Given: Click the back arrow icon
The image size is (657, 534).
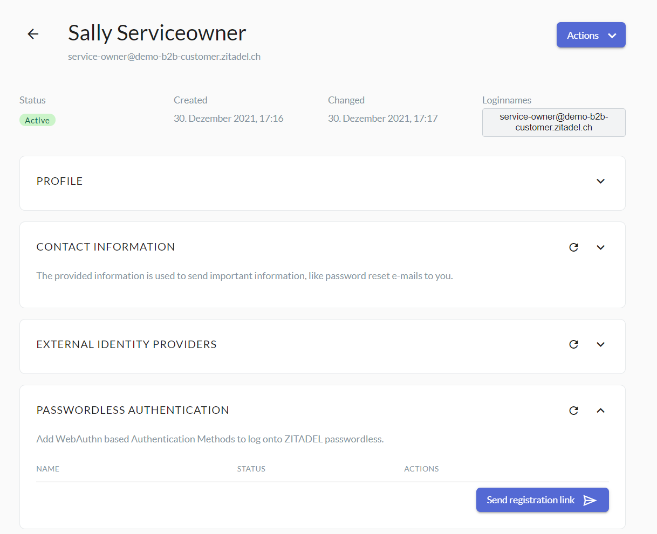Looking at the screenshot, I should (33, 33).
